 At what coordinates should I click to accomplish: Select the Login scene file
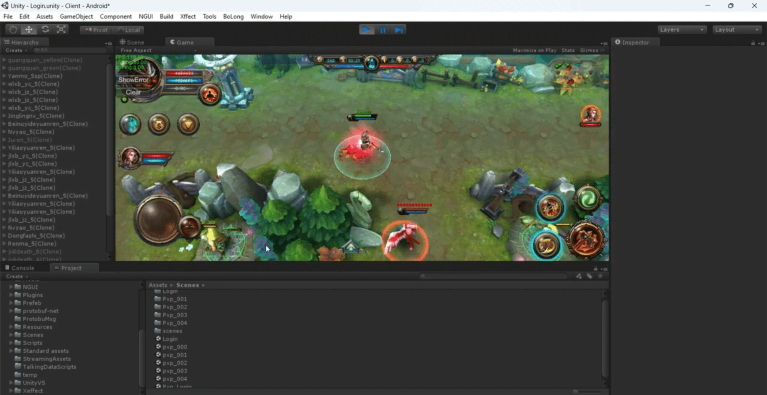point(170,339)
